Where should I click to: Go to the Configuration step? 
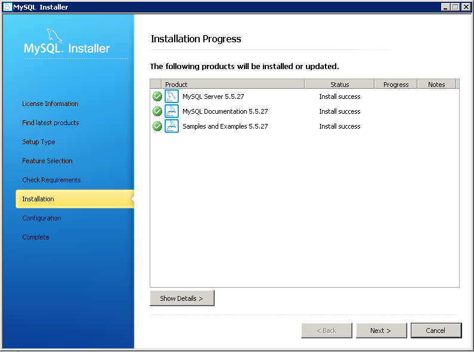click(42, 218)
